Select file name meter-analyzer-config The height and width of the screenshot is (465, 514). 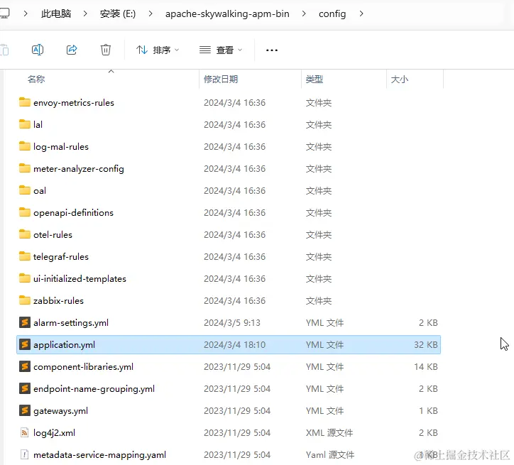coord(79,169)
